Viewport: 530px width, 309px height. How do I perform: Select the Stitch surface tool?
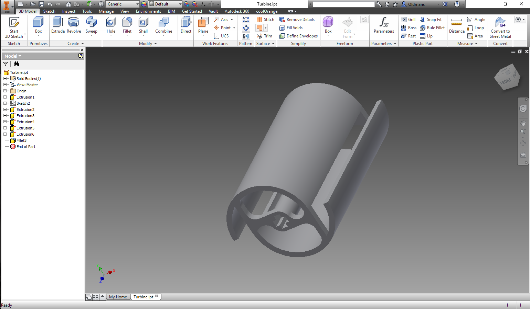click(x=265, y=20)
